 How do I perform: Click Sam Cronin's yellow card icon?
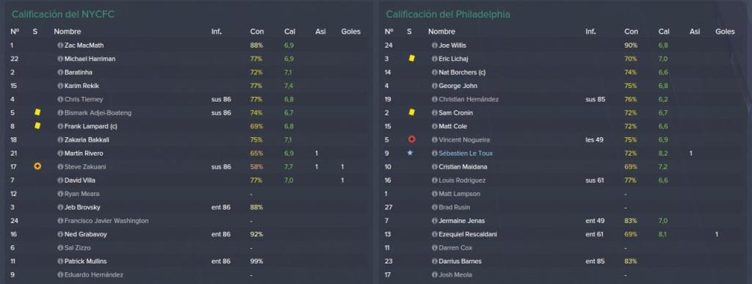pyautogui.click(x=411, y=113)
